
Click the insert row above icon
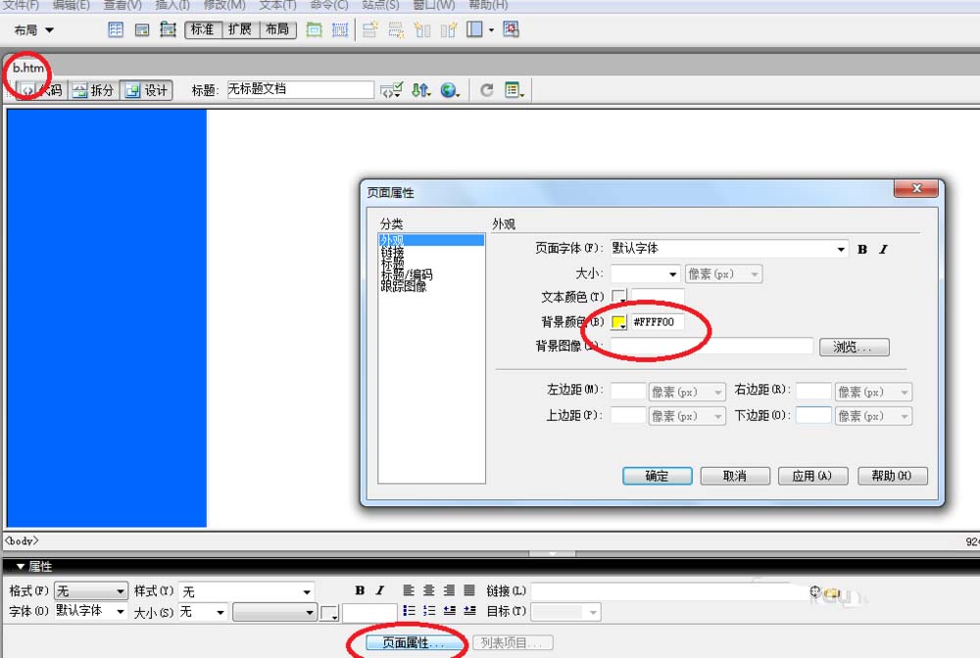tap(370, 29)
